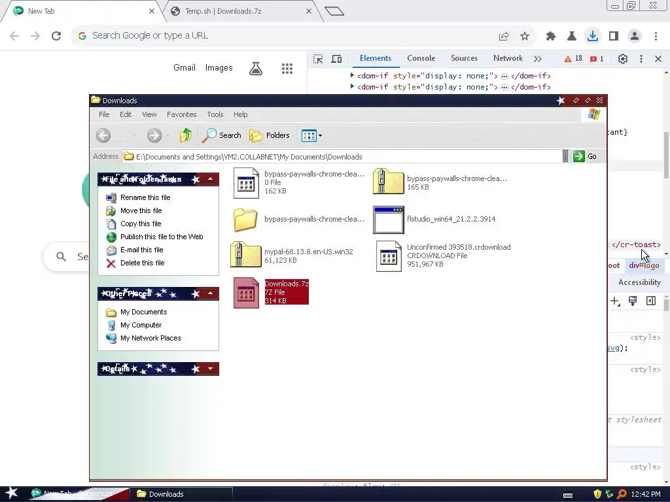Image resolution: width=670 pixels, height=502 pixels.
Task: Click the Downloads taskbar button
Action: point(181,494)
